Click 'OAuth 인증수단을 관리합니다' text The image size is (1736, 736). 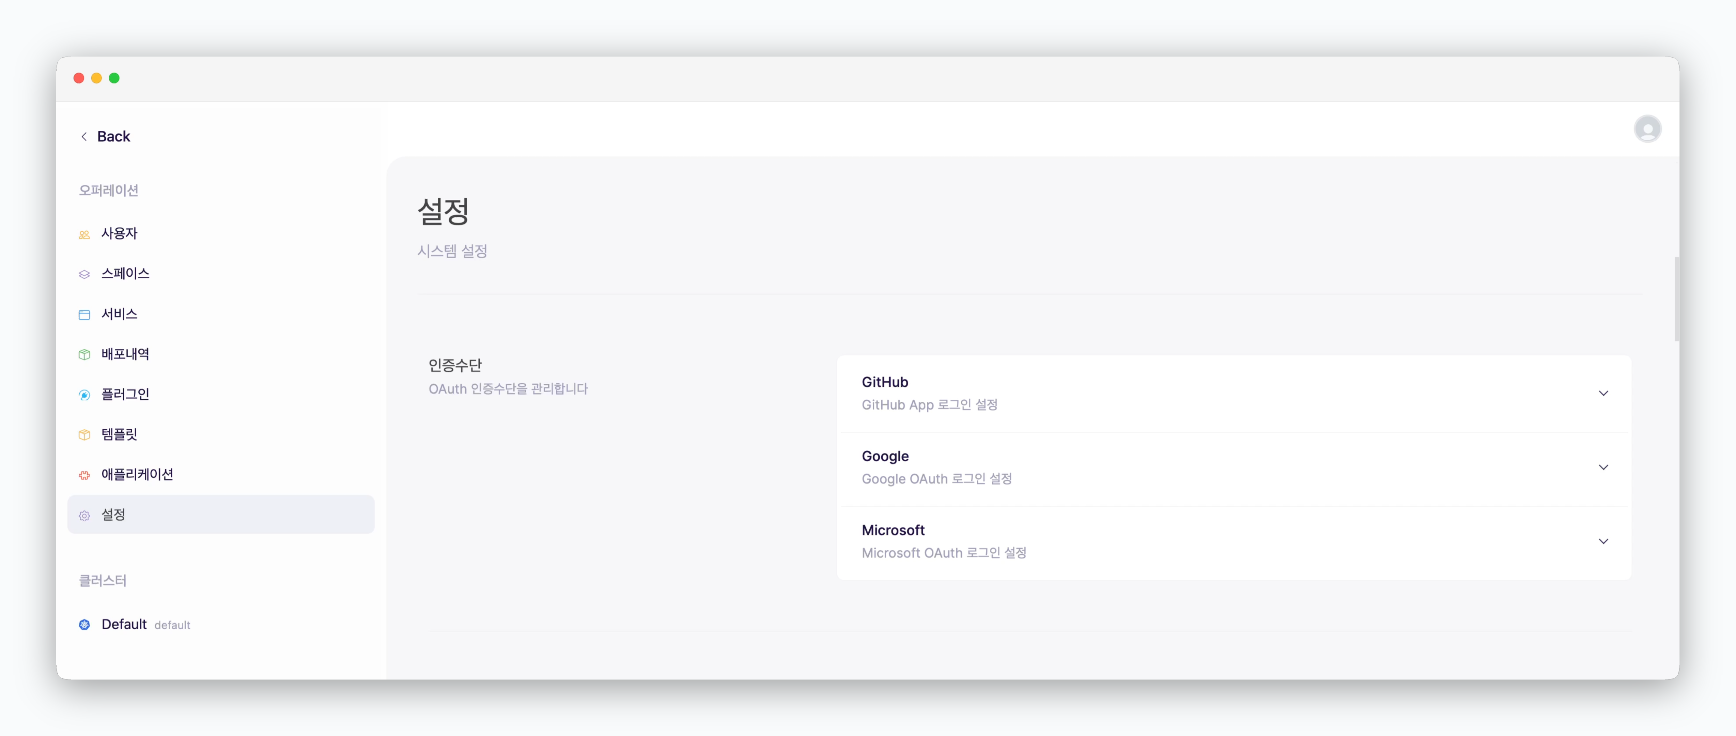coord(508,389)
